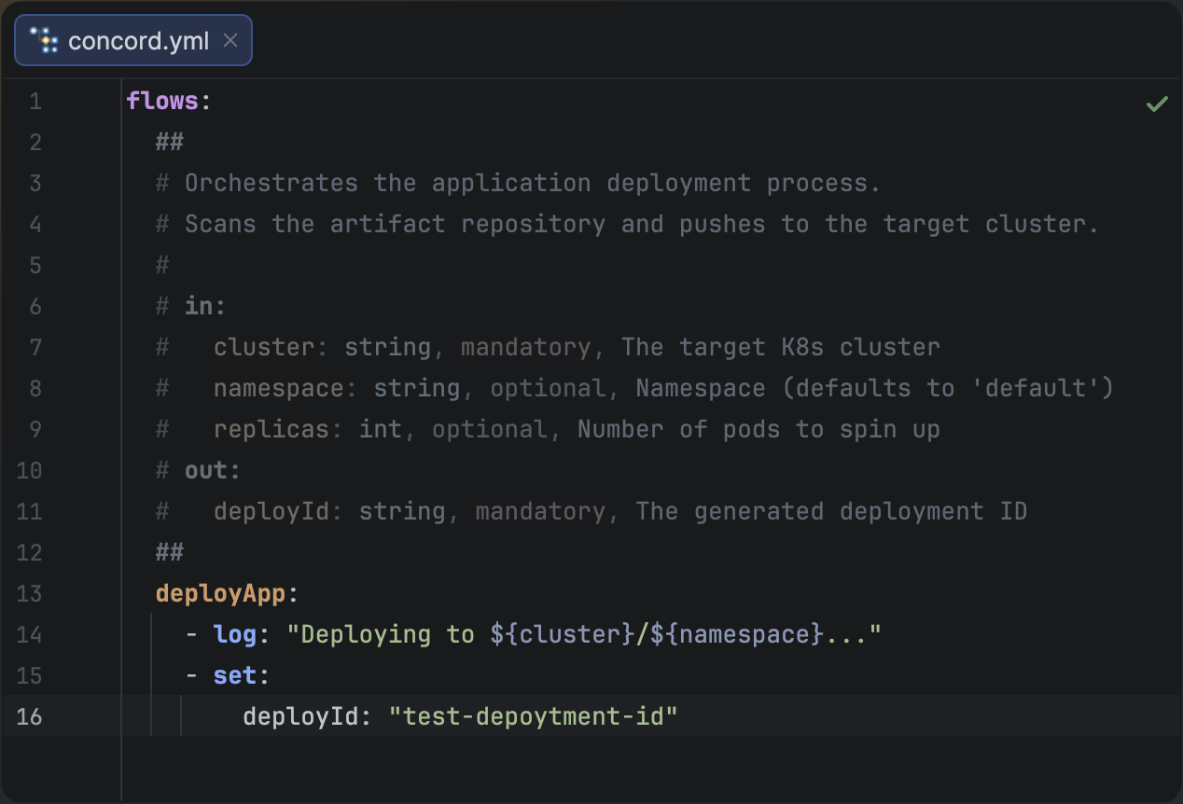Click line number 16 in the gutter
The image size is (1183, 804).
click(x=29, y=716)
